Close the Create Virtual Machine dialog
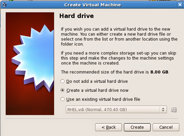The image size is (184, 136). click(x=180, y=5)
